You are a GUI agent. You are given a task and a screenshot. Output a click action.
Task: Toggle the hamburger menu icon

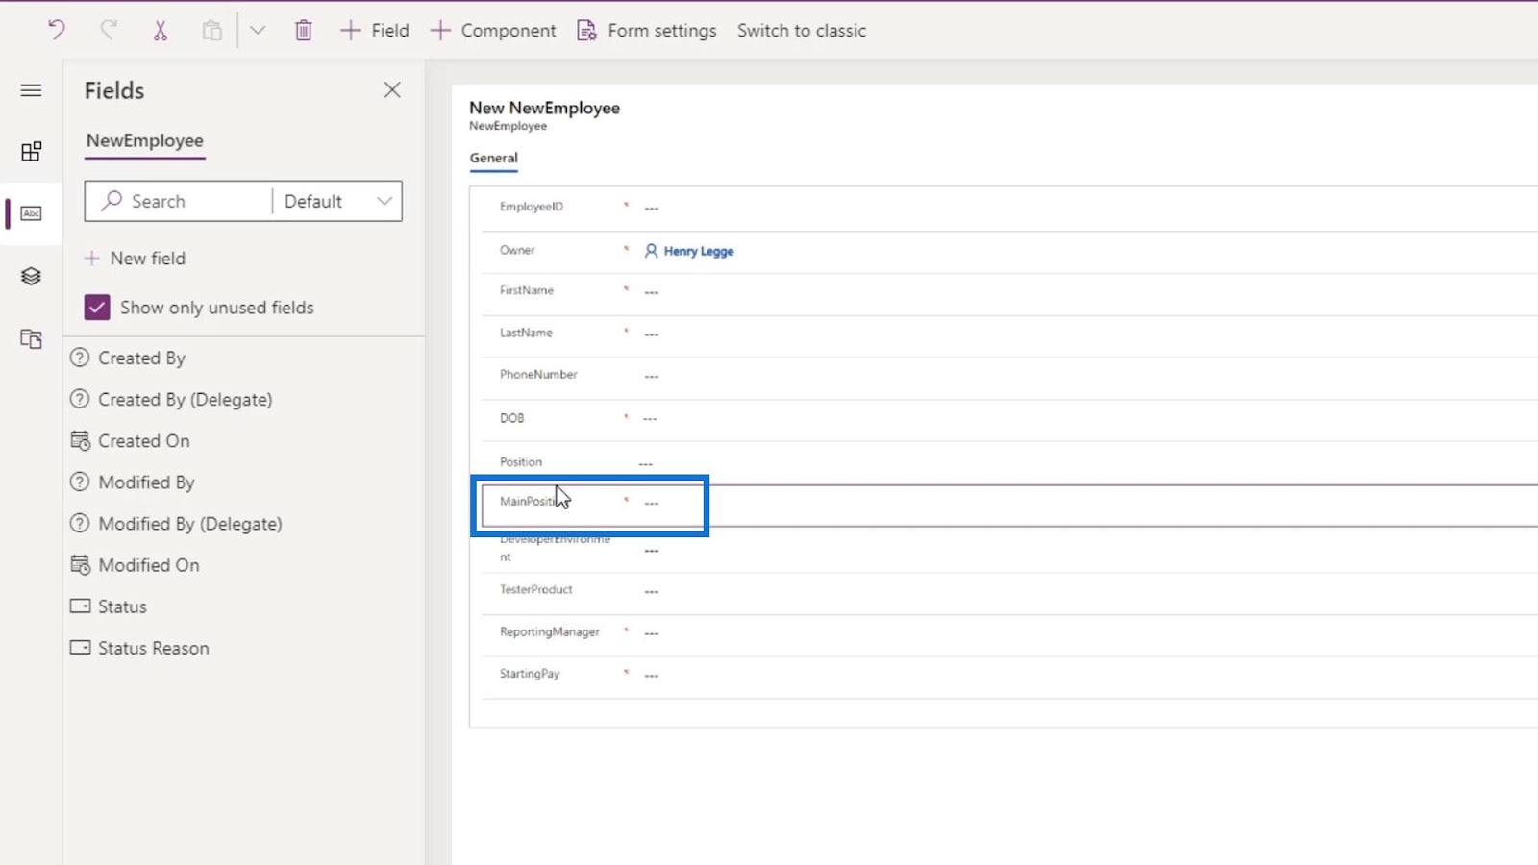(x=31, y=90)
